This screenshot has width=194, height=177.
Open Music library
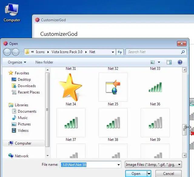(20, 117)
